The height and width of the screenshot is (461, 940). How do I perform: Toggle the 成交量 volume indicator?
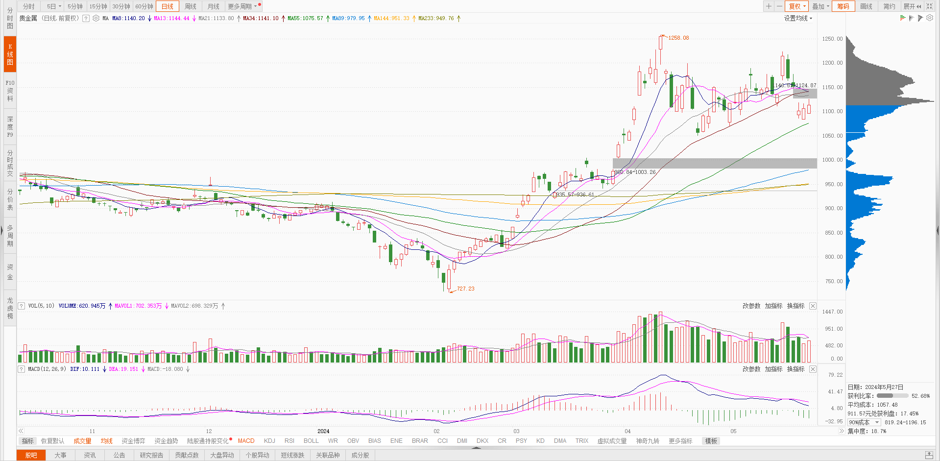point(82,441)
